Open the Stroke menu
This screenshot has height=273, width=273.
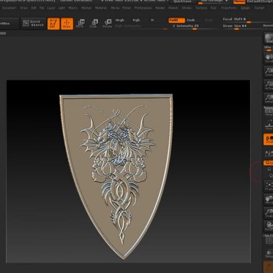click(x=187, y=8)
